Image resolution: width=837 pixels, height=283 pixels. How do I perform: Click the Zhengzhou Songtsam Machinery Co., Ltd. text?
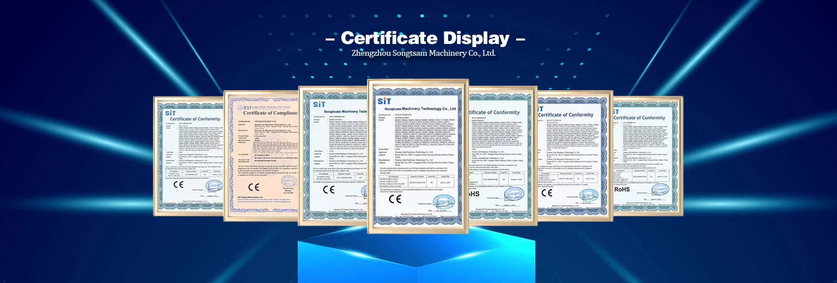pos(423,53)
